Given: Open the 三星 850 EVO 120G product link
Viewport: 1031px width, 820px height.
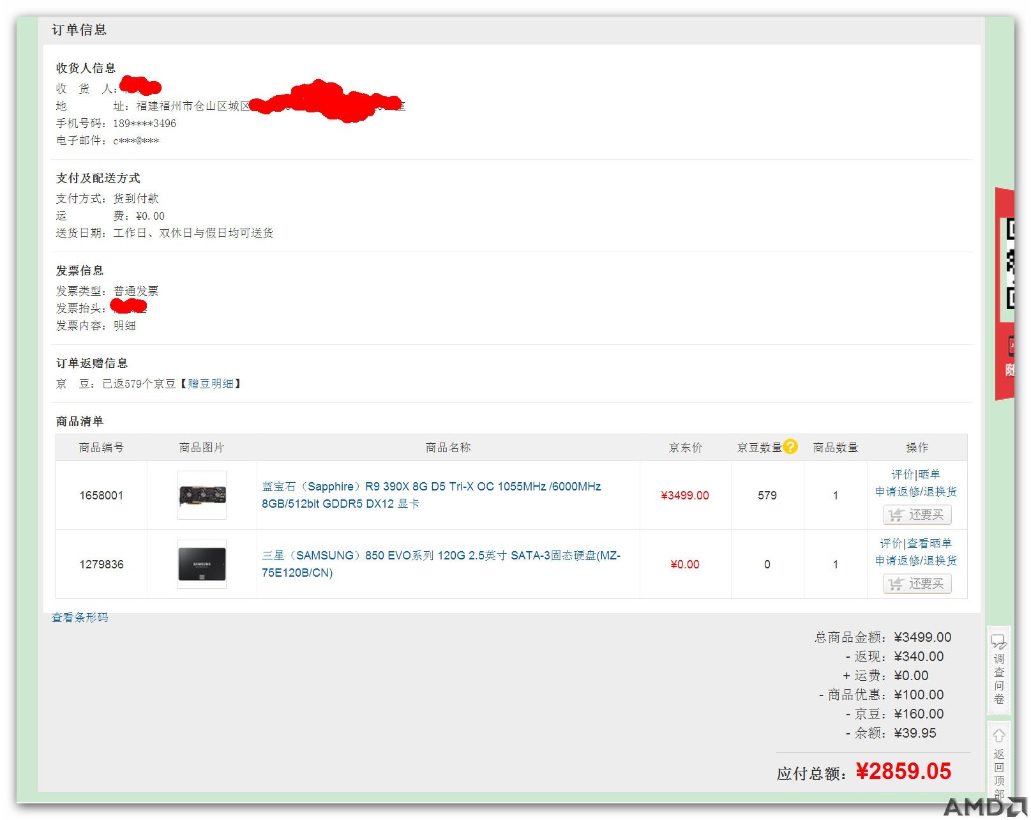Looking at the screenshot, I should point(441,564).
